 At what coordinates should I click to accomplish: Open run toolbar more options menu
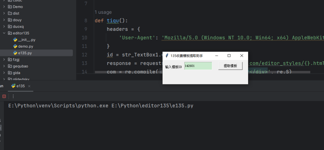[13, 96]
